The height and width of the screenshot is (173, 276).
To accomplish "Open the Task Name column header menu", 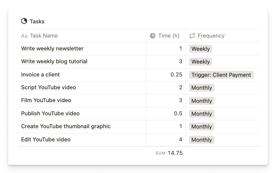I will 82,36.
